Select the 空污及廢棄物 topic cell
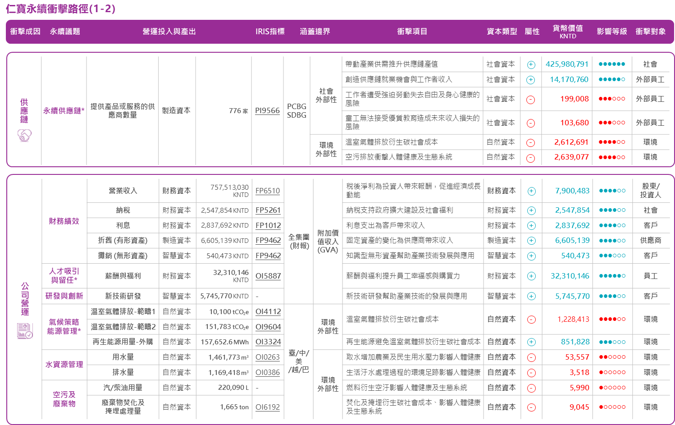675x425 pixels. pyautogui.click(x=64, y=399)
